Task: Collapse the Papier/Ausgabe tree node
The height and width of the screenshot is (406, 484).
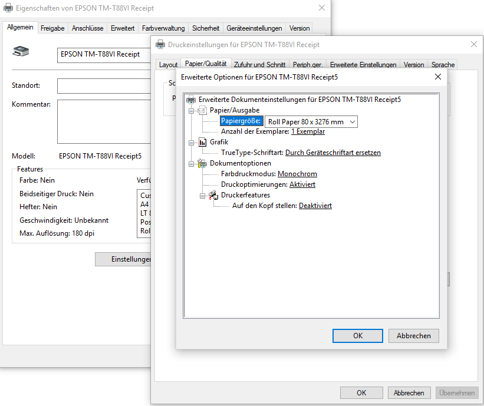Action: [192, 111]
